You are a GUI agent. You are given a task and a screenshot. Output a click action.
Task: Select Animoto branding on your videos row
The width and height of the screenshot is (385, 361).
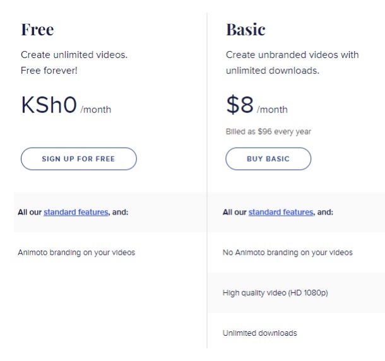(x=110, y=252)
